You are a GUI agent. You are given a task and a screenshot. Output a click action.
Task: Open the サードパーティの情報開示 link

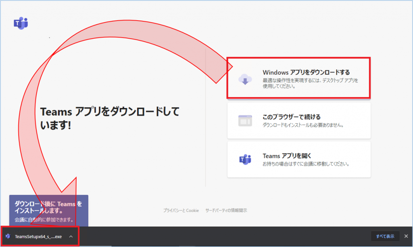click(226, 210)
